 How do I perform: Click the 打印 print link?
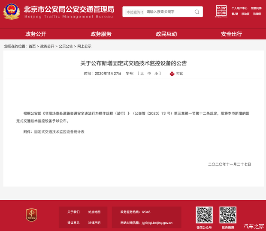[180, 74]
